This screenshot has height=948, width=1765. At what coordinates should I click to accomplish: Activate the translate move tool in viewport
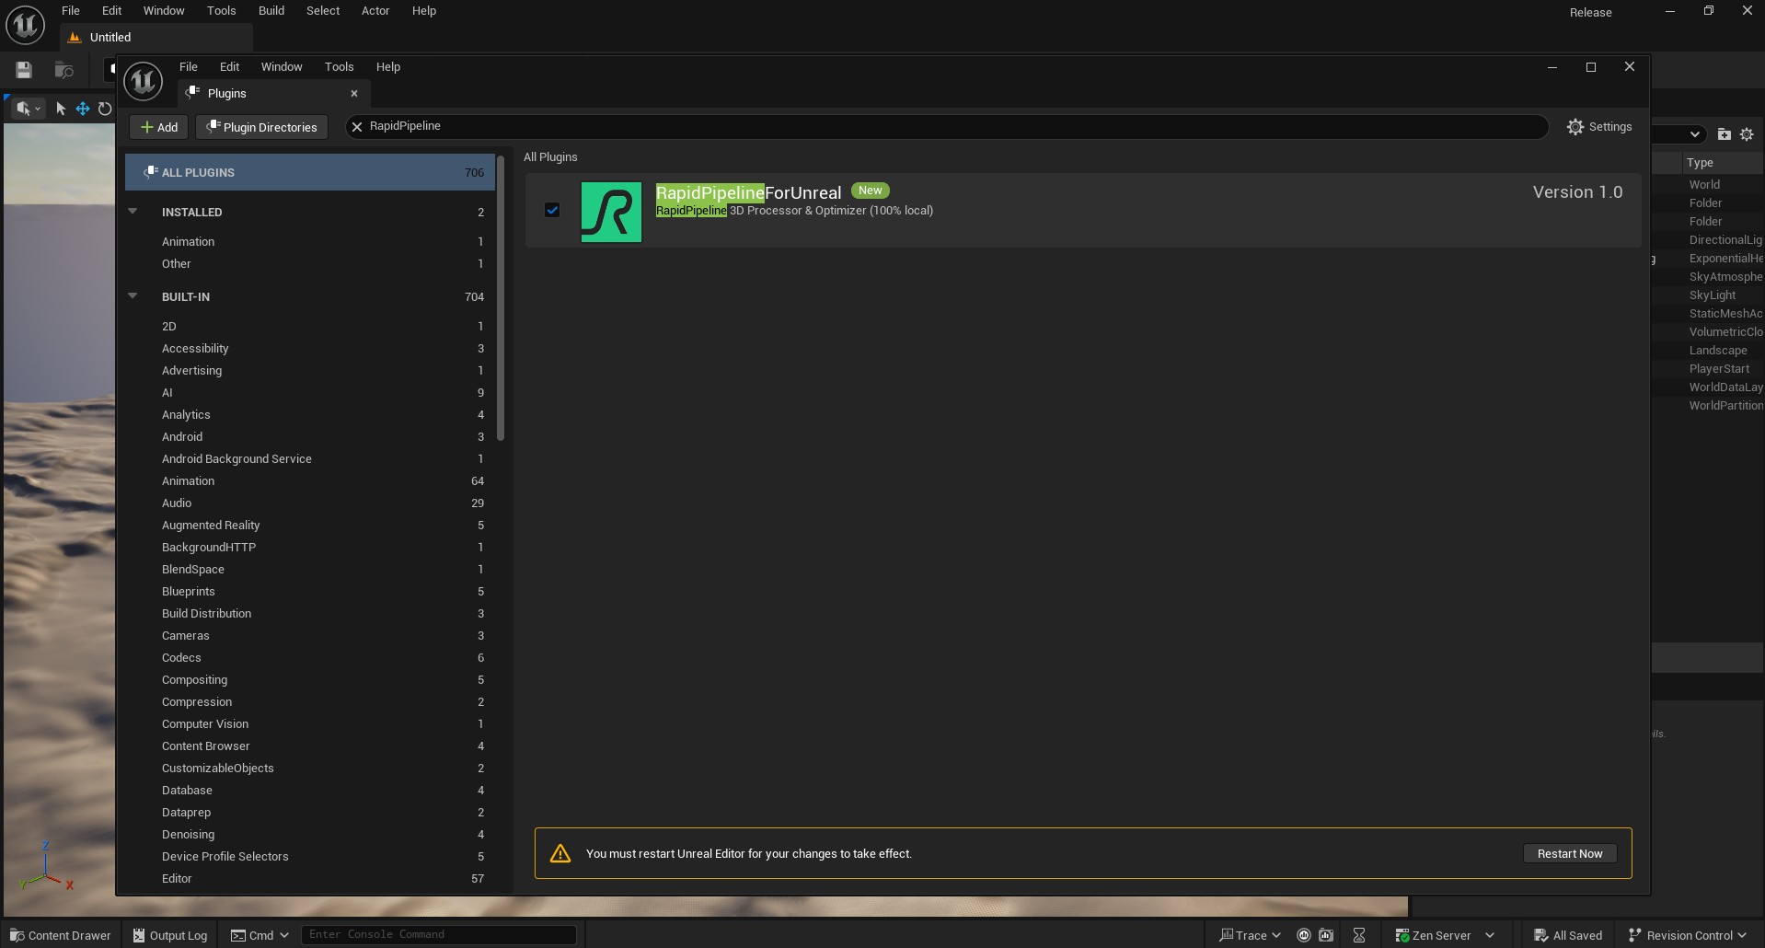[x=83, y=109]
